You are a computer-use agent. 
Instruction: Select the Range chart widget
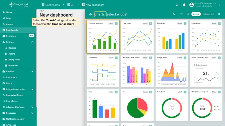pyautogui.click(x=172, y=71)
